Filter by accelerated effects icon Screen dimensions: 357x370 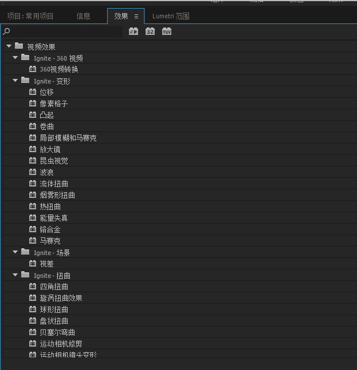134,31
